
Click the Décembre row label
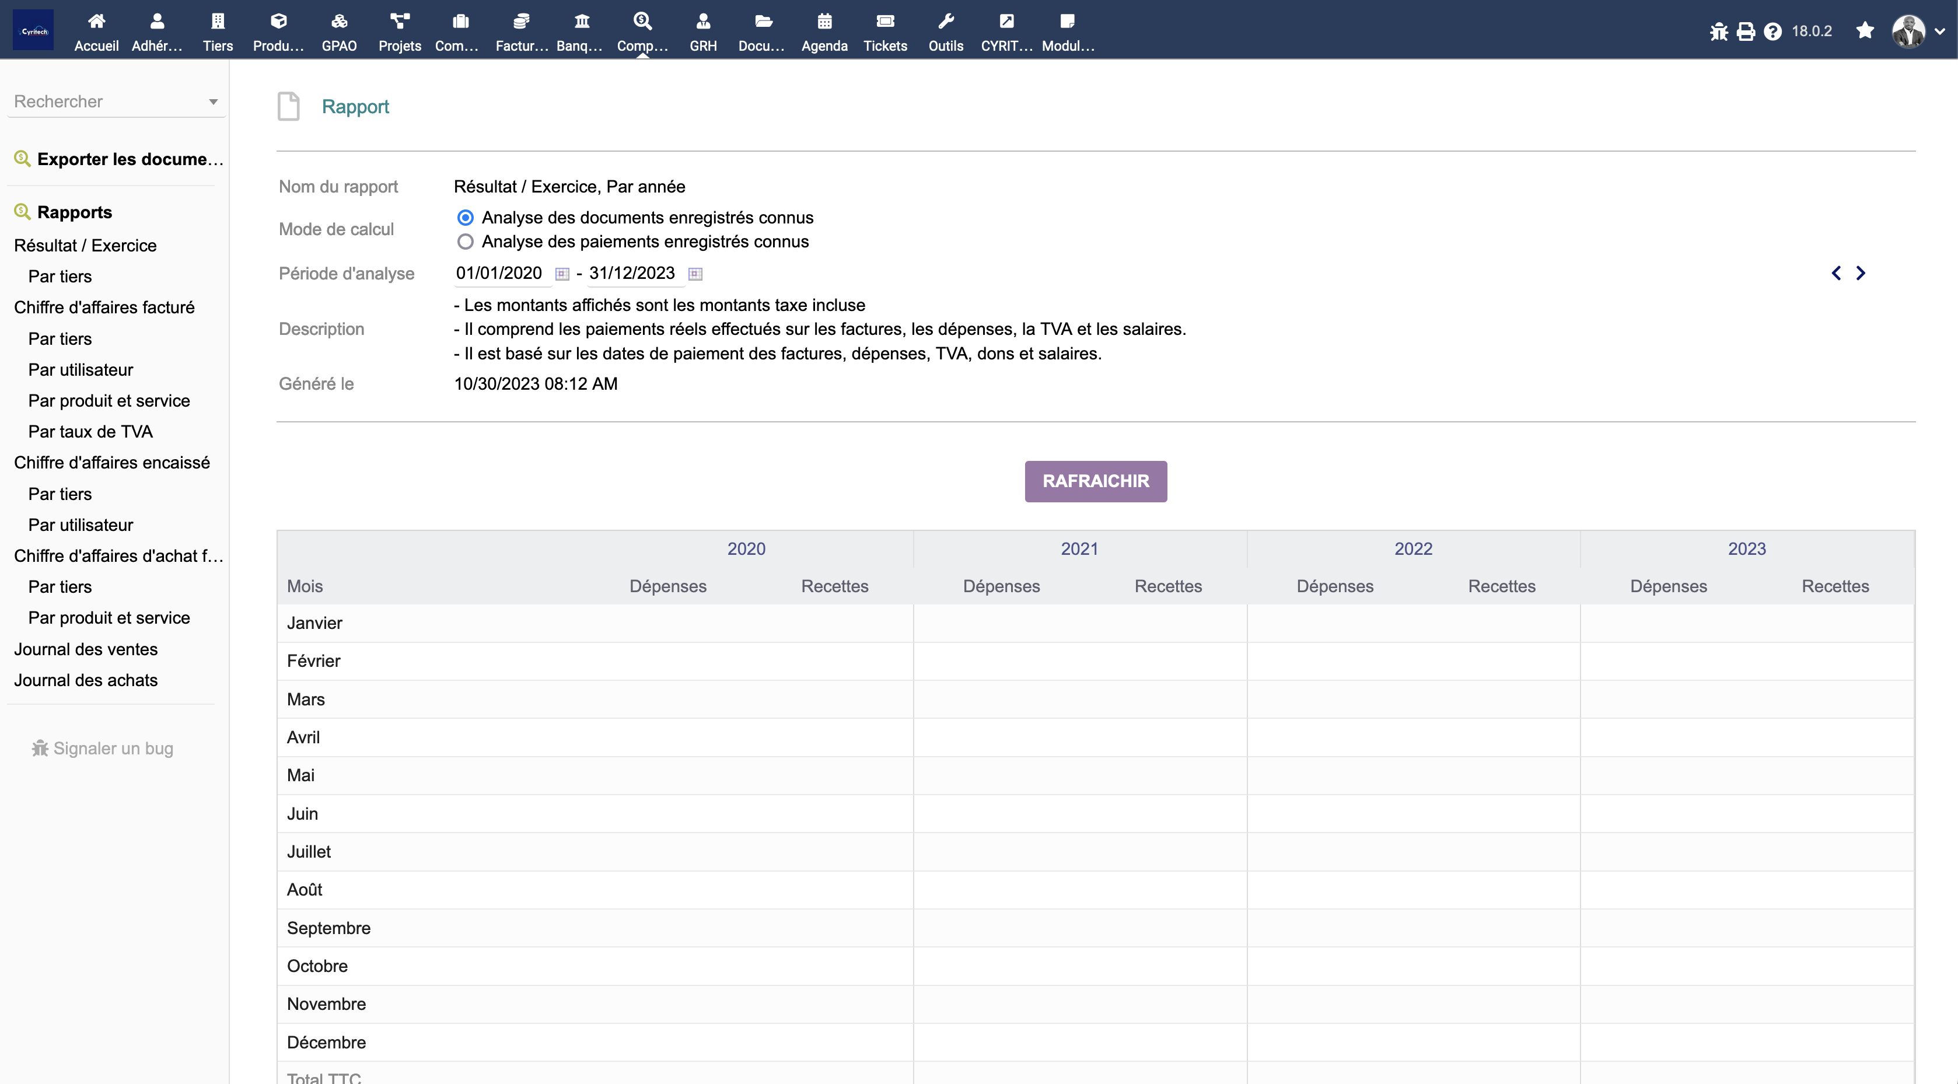click(326, 1042)
